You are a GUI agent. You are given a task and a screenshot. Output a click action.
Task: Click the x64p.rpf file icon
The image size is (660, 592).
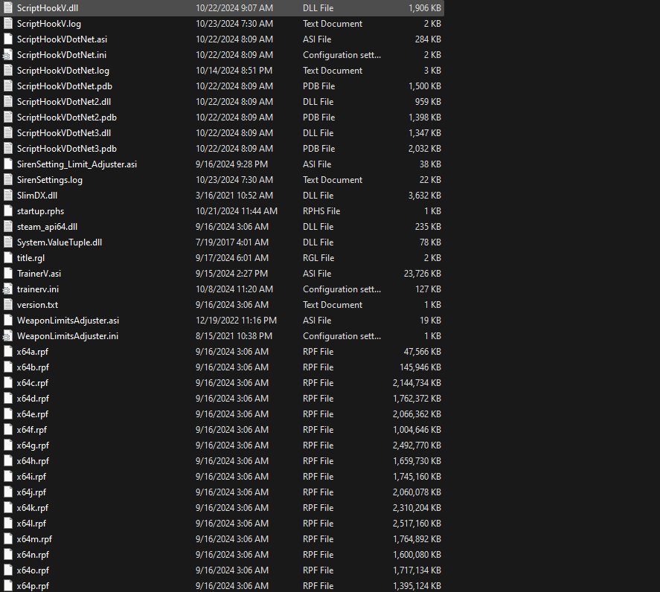[8, 586]
